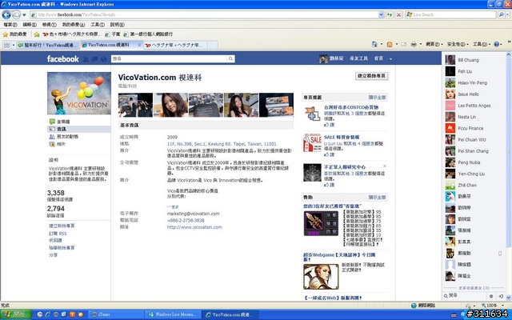Open the 11F, No.398 Keelung Rd address link
The height and width of the screenshot is (320, 512).
222,144
